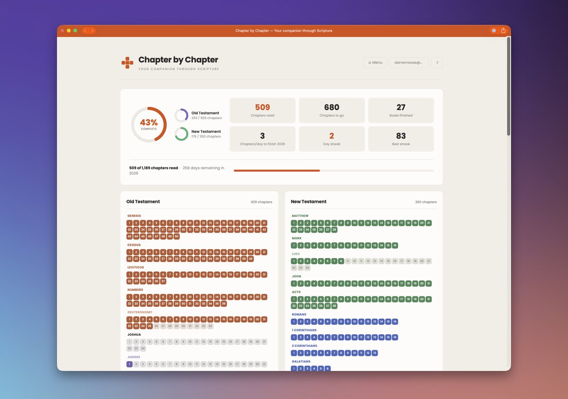The width and height of the screenshot is (568, 399).
Task: Click the '929 chapters' count label
Action: [x=262, y=202]
